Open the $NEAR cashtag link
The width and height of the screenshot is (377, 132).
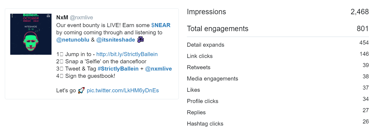click(x=161, y=25)
